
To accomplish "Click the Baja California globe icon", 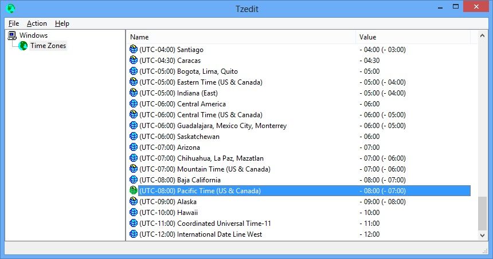I will (x=134, y=180).
